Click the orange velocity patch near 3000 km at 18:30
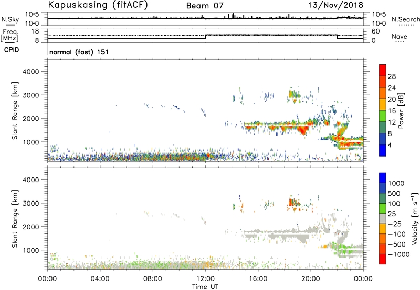The height and width of the screenshot is (290, 420). (x=291, y=202)
